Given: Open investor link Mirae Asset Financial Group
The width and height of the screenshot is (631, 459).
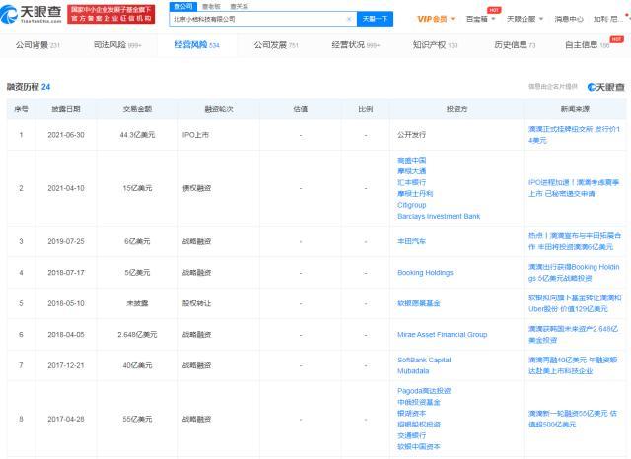Looking at the screenshot, I should [443, 335].
